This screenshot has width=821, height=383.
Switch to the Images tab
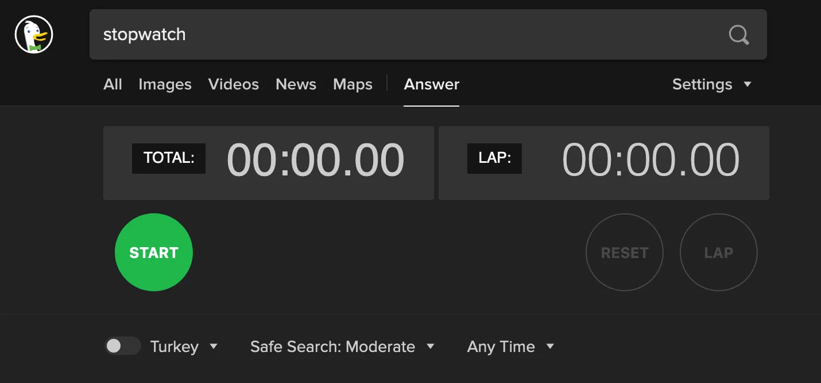click(x=165, y=84)
